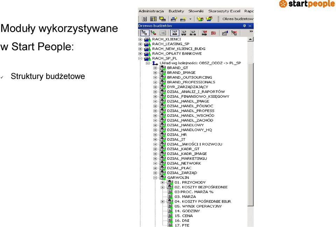
Task: Toggle the A>A display mode button
Action: [193, 33]
